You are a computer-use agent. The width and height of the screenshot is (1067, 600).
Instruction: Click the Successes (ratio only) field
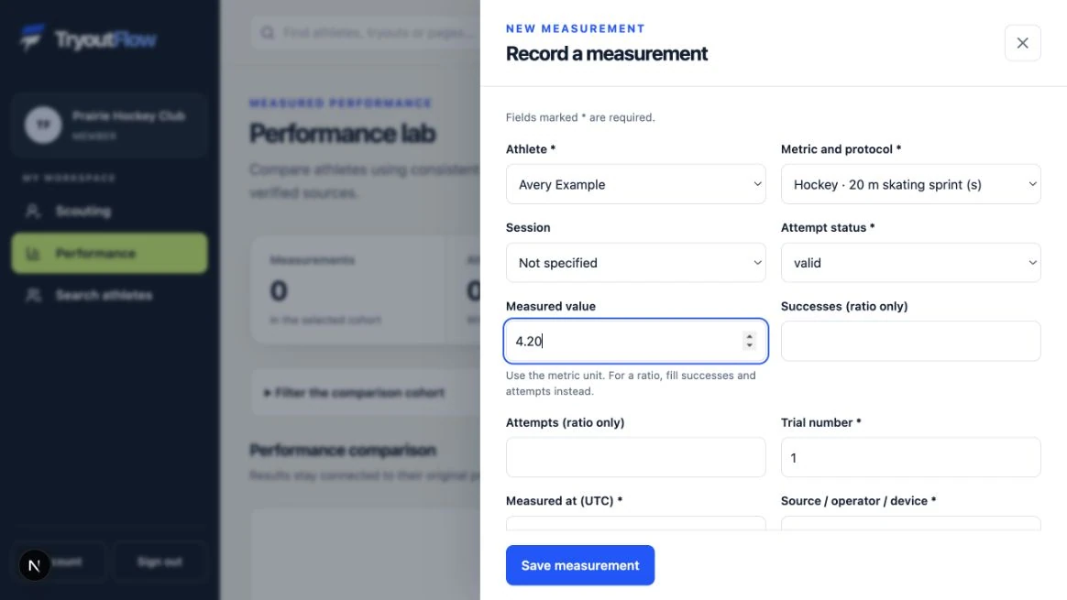click(910, 341)
